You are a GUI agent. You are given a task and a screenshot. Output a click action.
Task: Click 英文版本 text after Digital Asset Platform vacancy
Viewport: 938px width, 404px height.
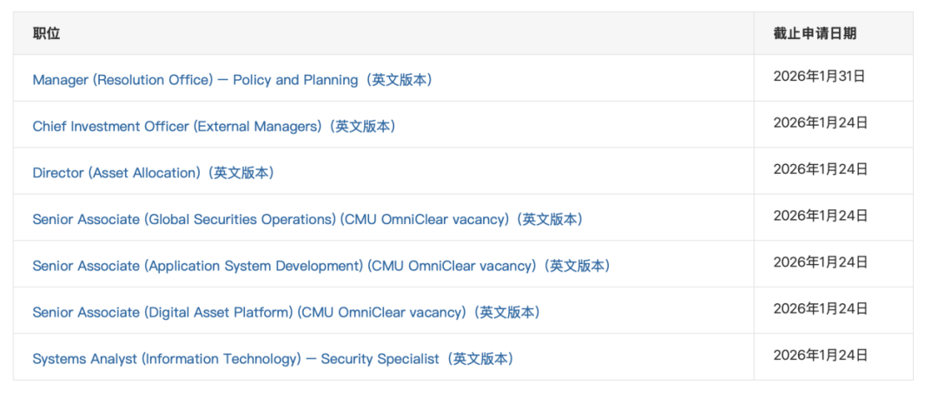point(509,312)
